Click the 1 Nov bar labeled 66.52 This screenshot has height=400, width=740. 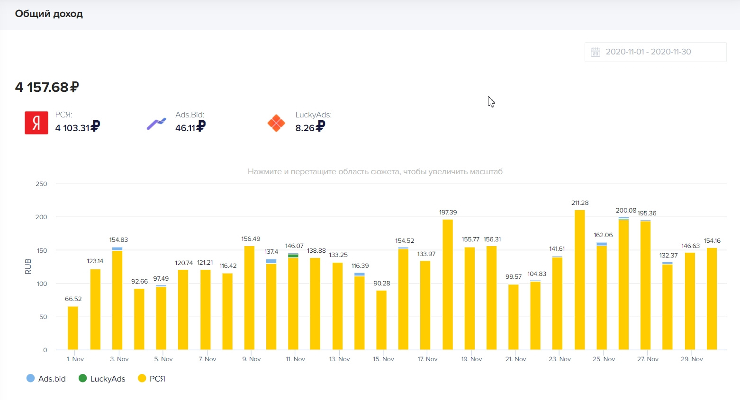(x=73, y=328)
